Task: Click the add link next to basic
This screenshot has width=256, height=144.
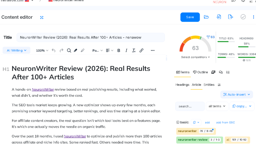Action: 207,122
